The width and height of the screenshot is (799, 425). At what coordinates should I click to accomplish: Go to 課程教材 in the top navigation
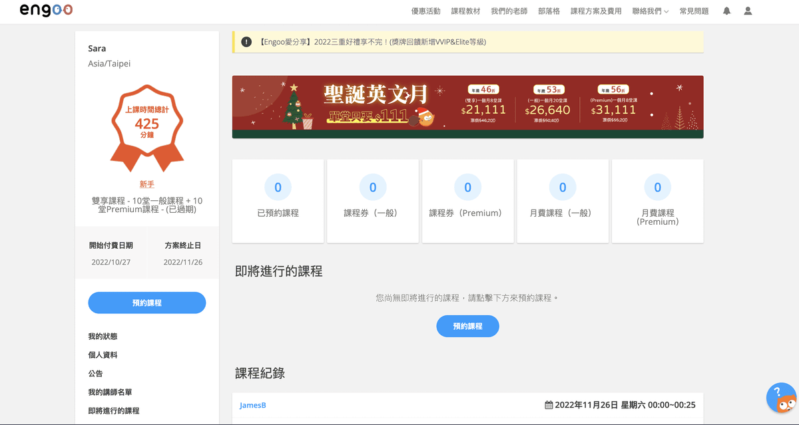tap(465, 11)
